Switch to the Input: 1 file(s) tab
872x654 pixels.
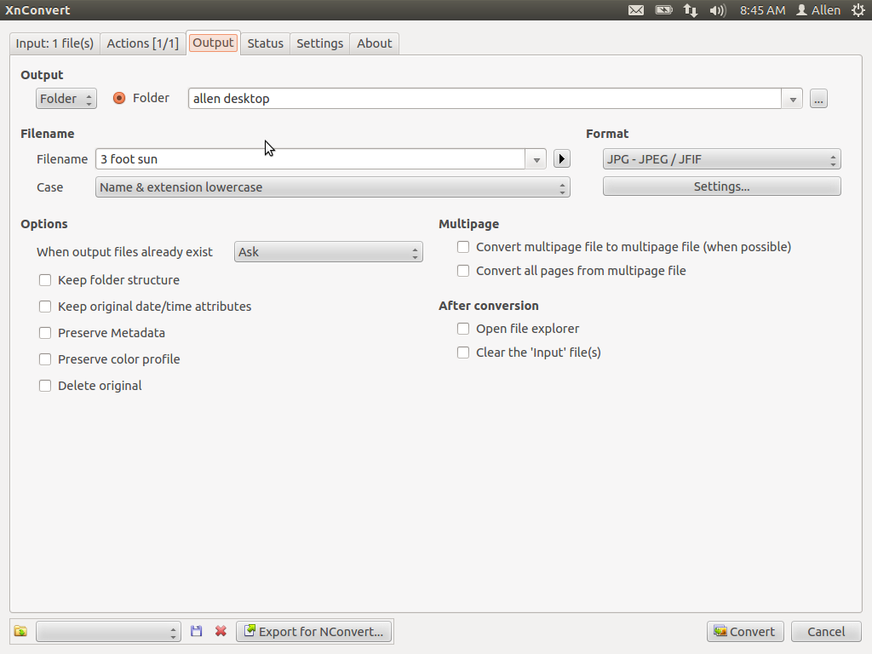[54, 43]
